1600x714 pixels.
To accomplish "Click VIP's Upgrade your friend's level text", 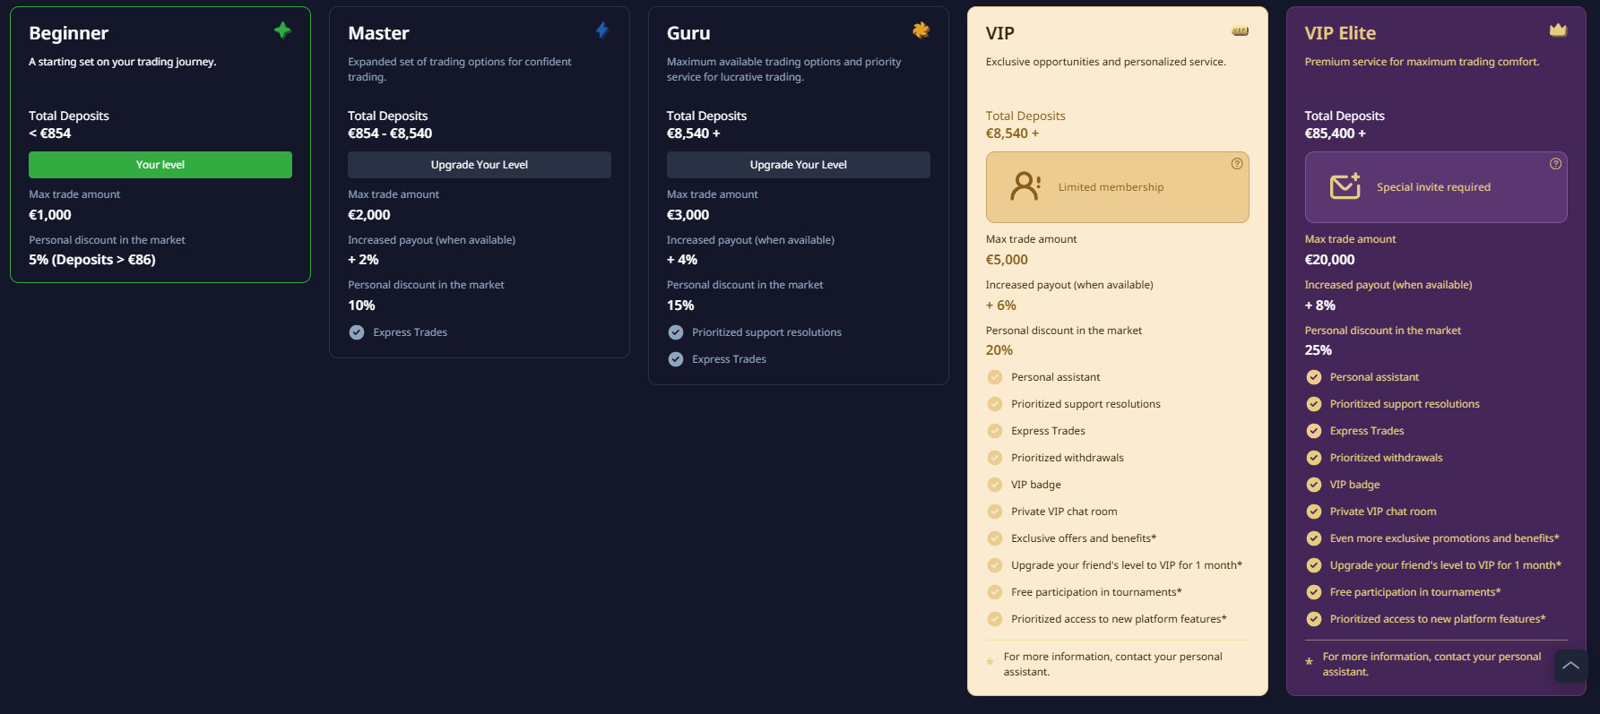I will point(1127,565).
